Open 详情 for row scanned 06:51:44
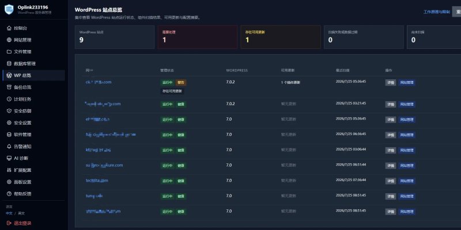Screen dimensions: 461x230 coord(391,166)
